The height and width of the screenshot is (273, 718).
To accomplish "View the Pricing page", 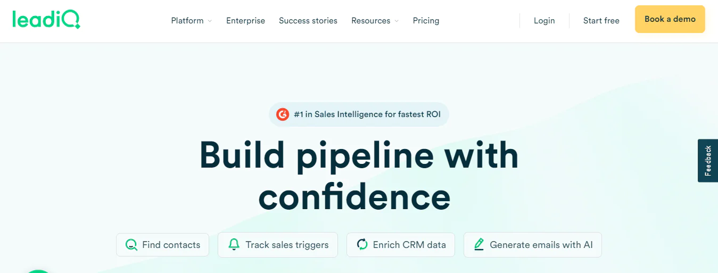I will [426, 21].
